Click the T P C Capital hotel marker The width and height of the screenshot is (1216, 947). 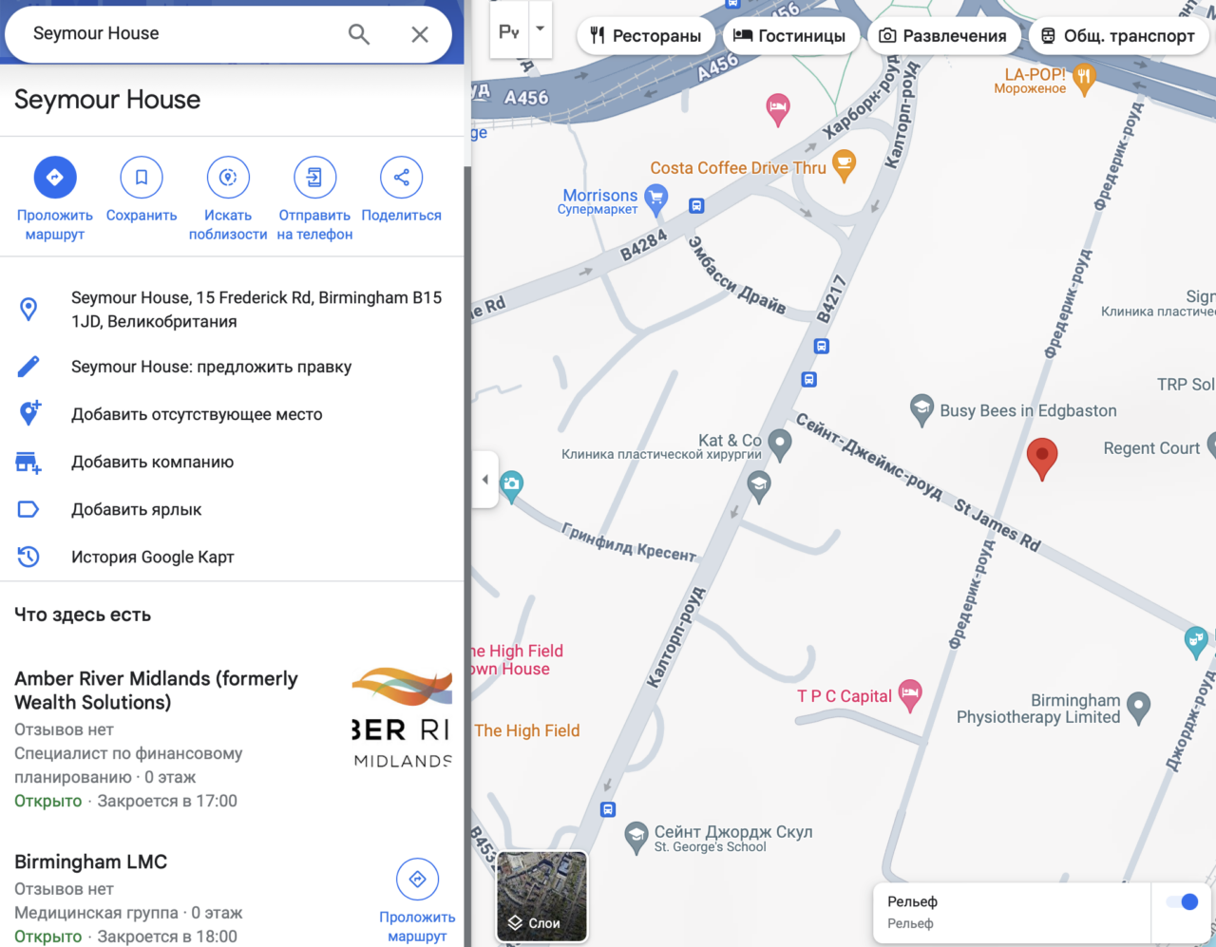point(910,694)
